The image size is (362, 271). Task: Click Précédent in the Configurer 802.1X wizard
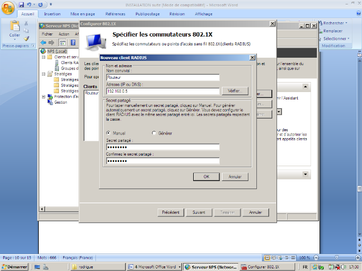(170, 212)
